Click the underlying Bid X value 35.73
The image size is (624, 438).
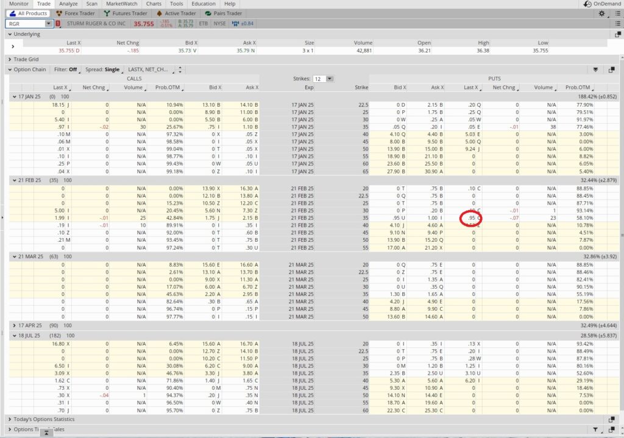184,51
